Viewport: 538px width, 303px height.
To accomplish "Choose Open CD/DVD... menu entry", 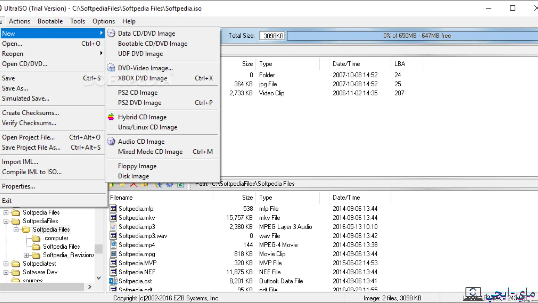I will click(52, 64).
